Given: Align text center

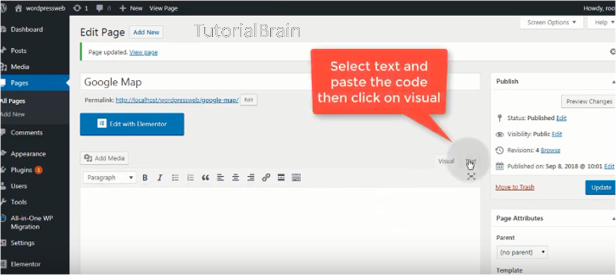Looking at the screenshot, I should [x=236, y=177].
